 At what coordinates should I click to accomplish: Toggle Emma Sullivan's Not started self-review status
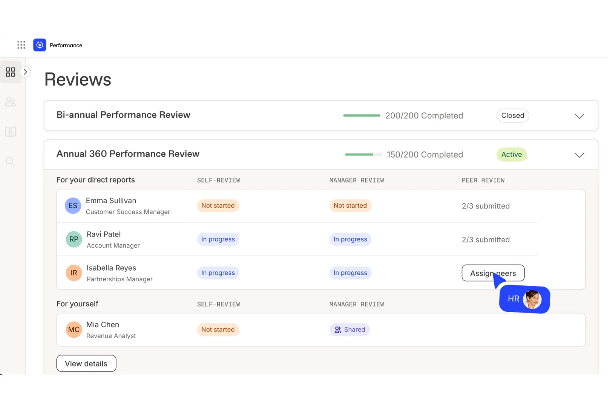[x=218, y=206]
